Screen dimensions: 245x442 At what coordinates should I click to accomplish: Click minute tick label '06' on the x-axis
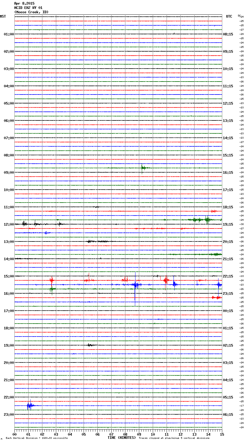point(97,434)
